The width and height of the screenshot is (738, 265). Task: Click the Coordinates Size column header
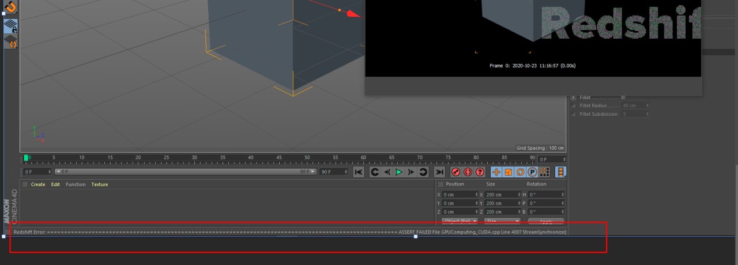coord(491,184)
